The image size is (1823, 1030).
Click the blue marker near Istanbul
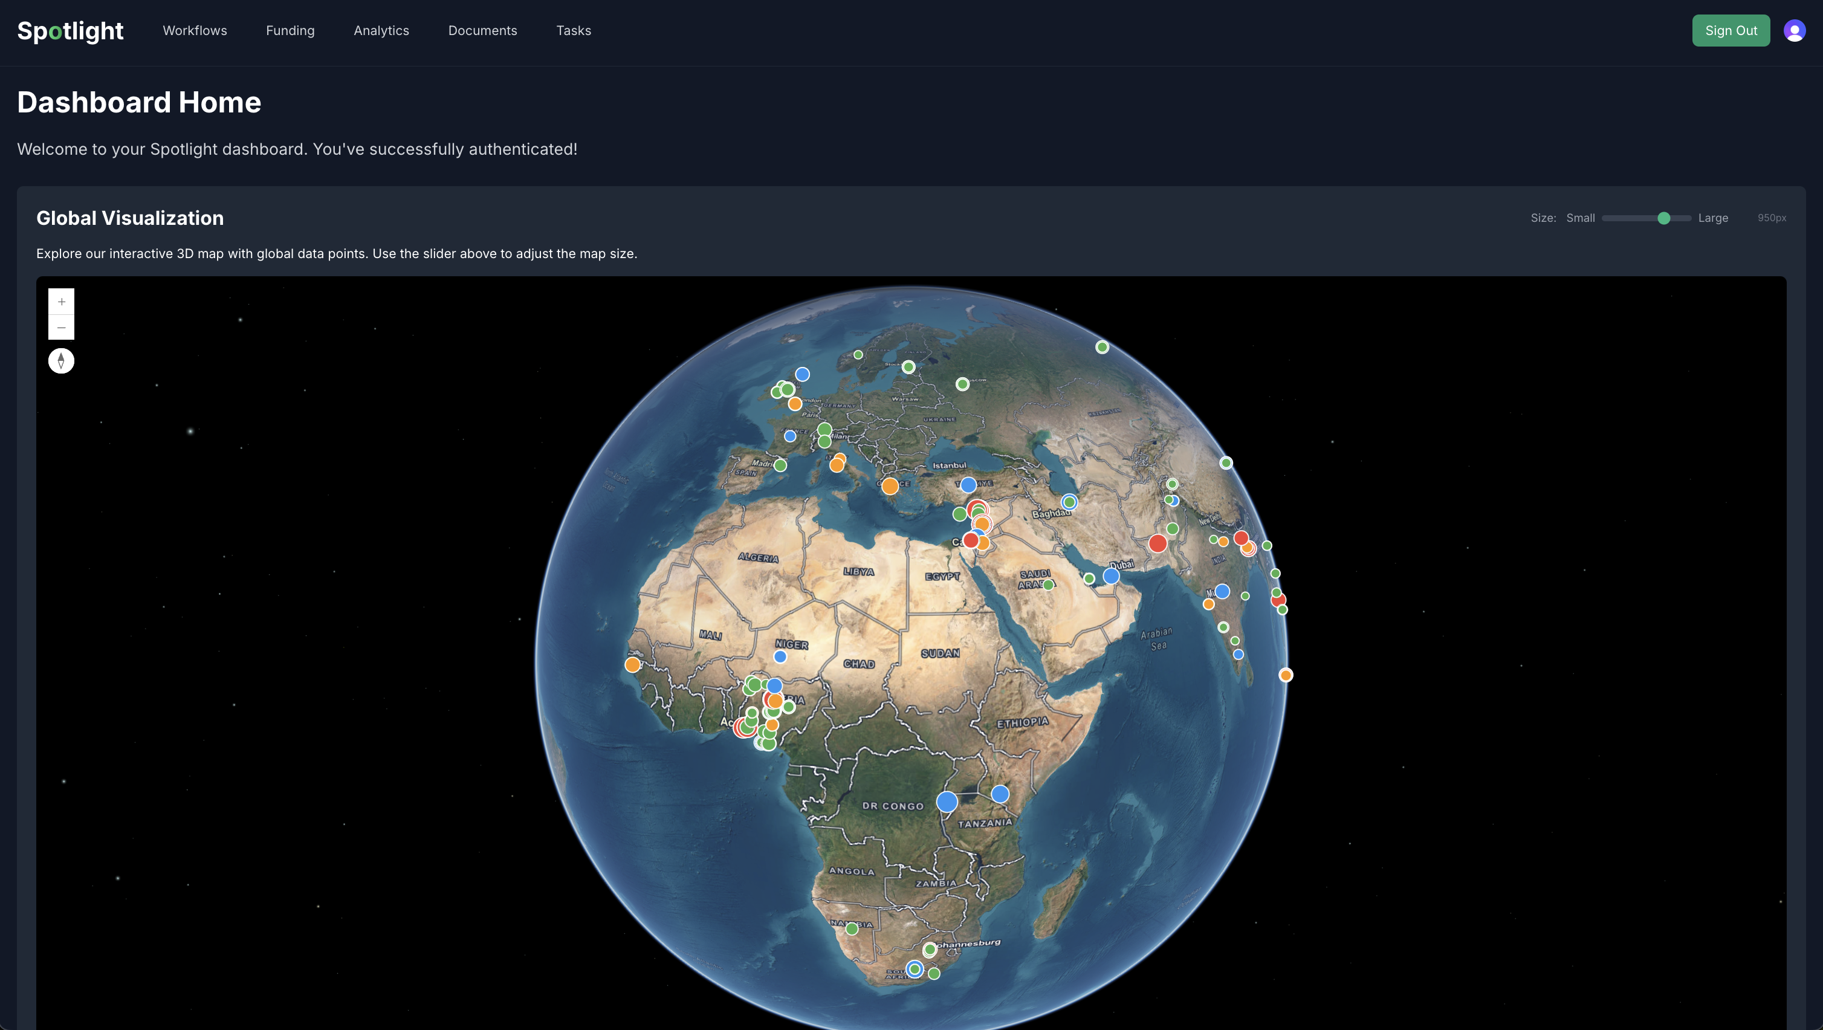tap(968, 485)
